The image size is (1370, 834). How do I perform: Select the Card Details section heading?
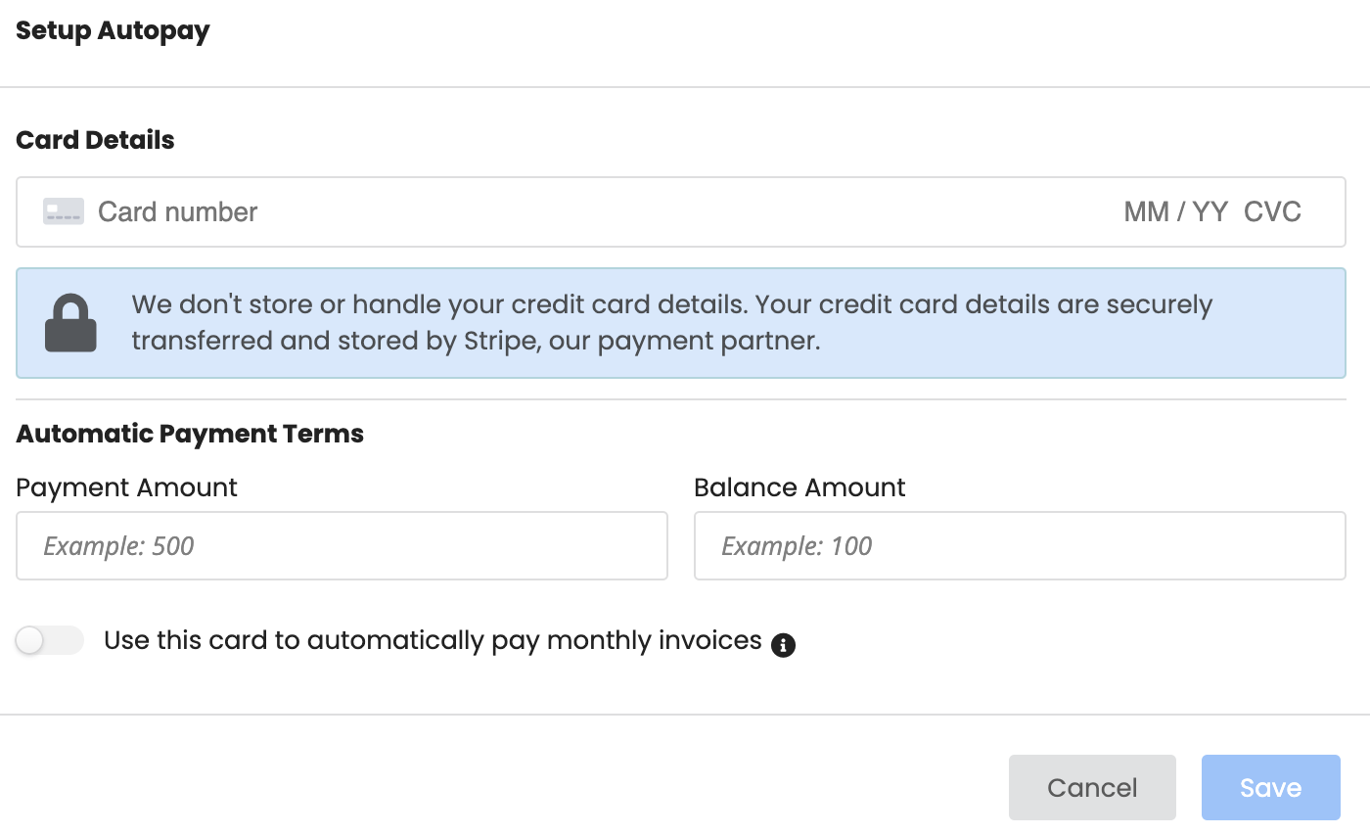pos(94,140)
